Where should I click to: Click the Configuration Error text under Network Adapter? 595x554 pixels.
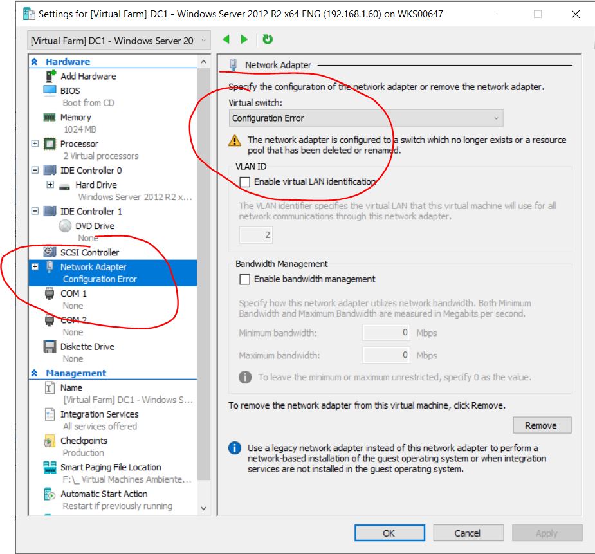pyautogui.click(x=100, y=279)
